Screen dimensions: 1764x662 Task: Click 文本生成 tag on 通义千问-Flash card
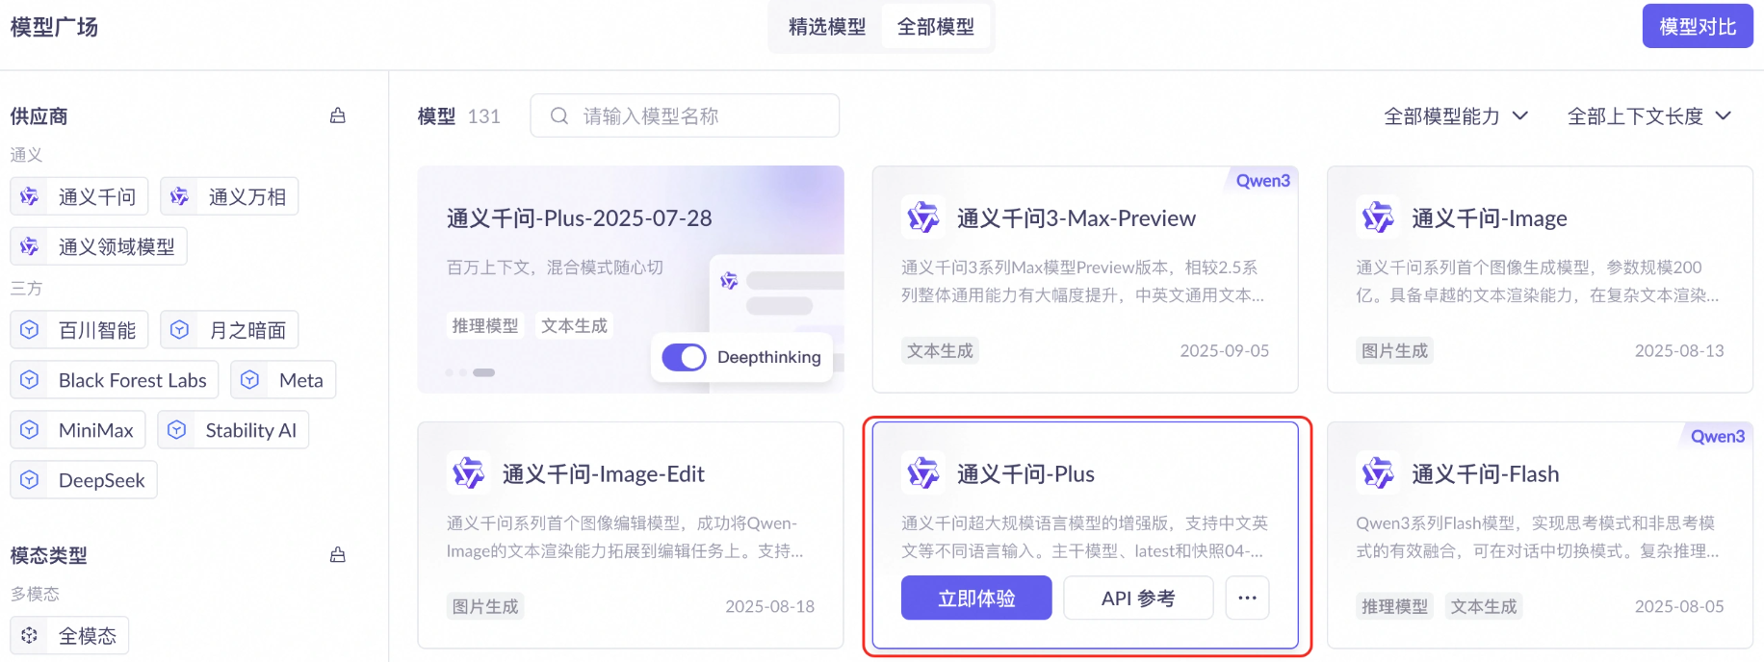pos(1484,607)
